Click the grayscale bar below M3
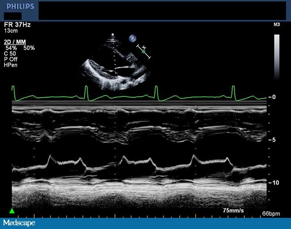 point(277,58)
